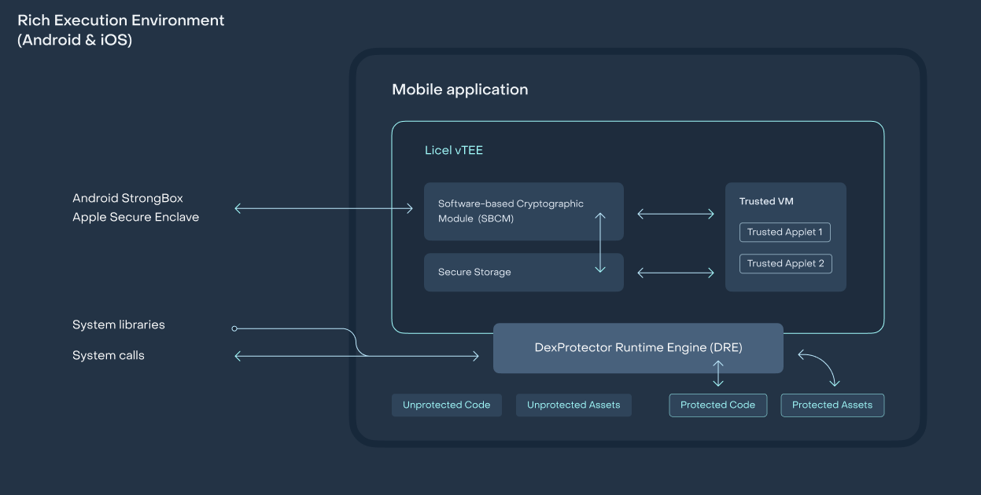Click the Software-based Cryptographic Module box
Screen dimensions: 981x495
(x=511, y=211)
